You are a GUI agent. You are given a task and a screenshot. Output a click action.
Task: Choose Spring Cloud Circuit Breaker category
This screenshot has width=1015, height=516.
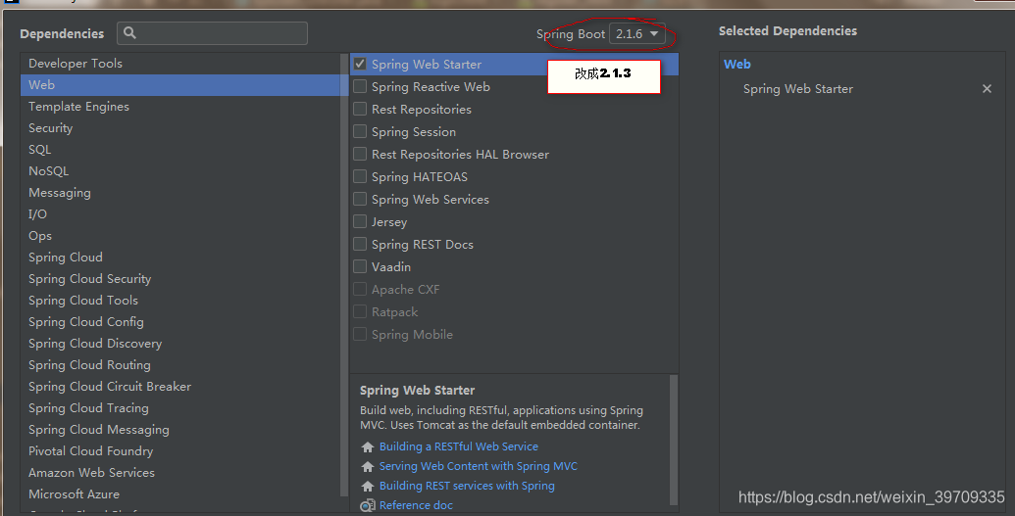180,387
